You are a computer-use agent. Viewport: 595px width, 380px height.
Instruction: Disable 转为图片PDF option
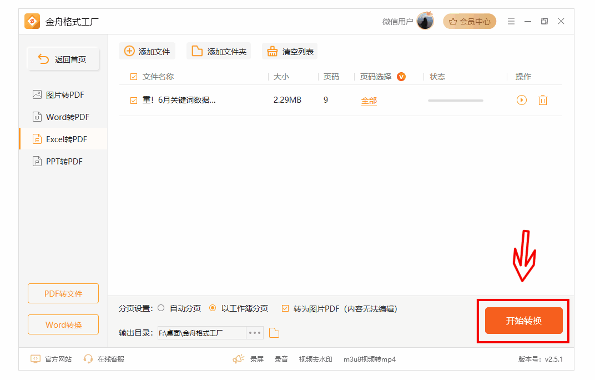[x=285, y=308]
